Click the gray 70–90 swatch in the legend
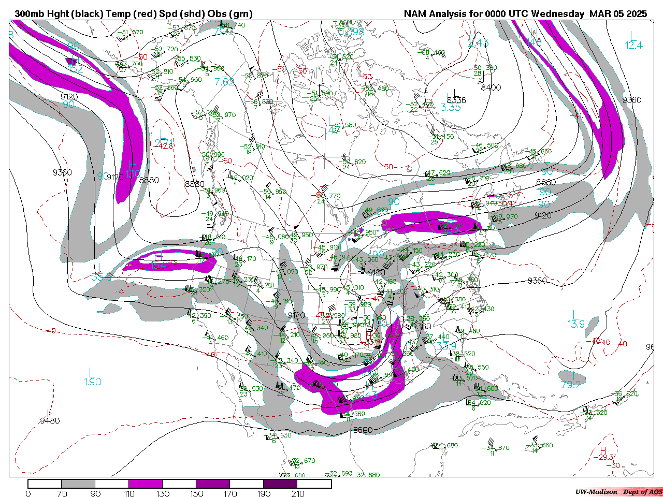Screen dimensions: 663x497 point(78,484)
